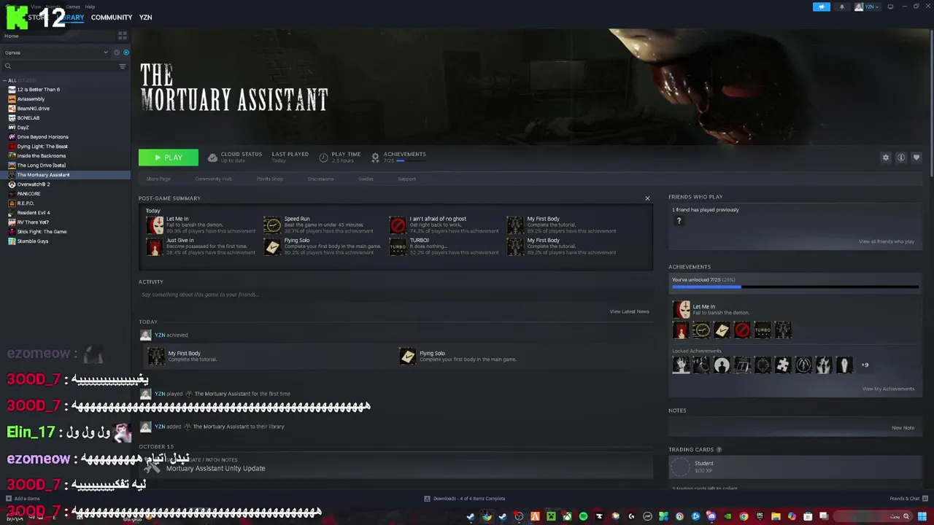Click Just Give In achievement icon

[155, 246]
